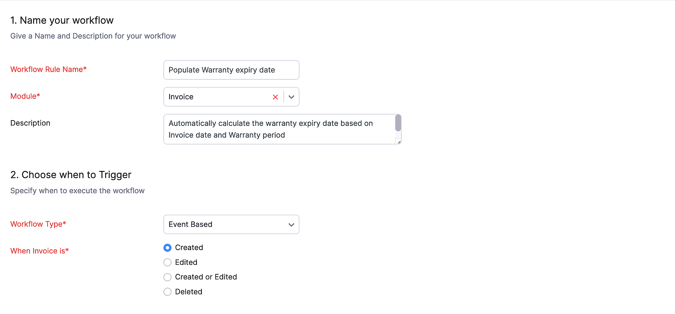Select the Deleted trigger option
The width and height of the screenshot is (675, 314).
(x=167, y=292)
